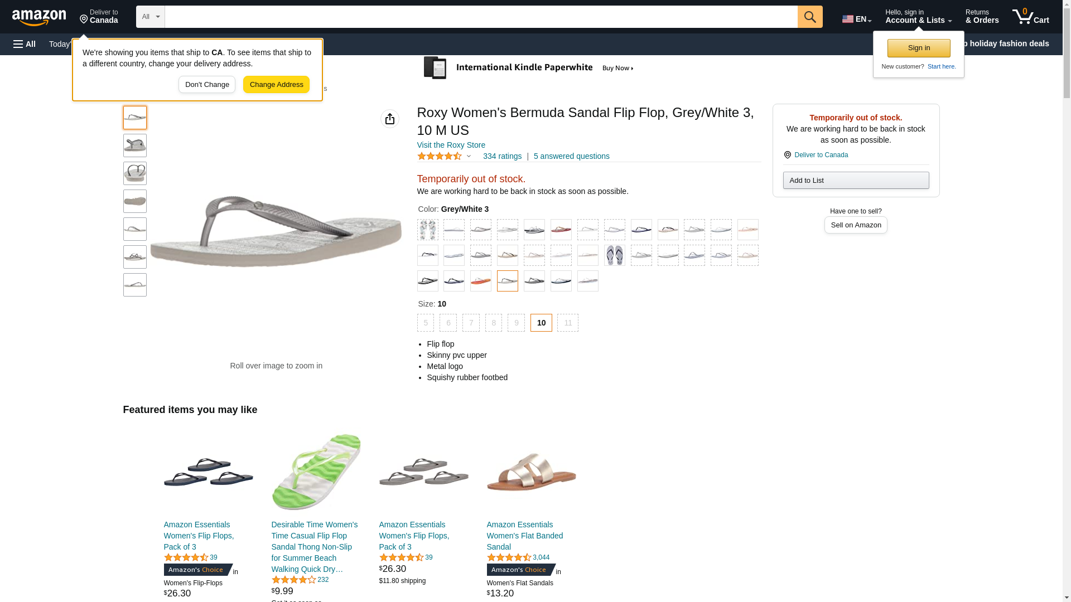Open the All hamburger menu
Image resolution: width=1071 pixels, height=602 pixels.
(x=25, y=44)
